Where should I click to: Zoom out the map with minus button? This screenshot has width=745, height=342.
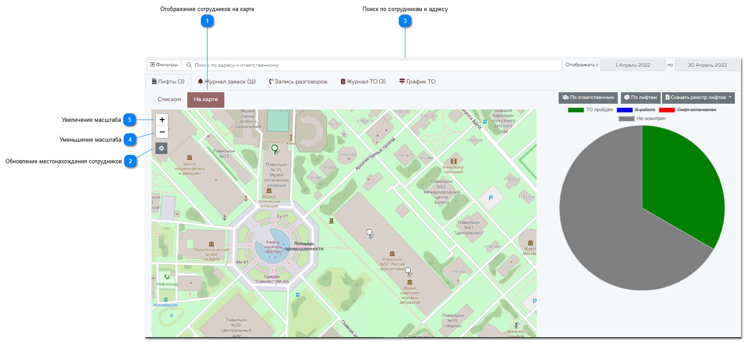162,132
